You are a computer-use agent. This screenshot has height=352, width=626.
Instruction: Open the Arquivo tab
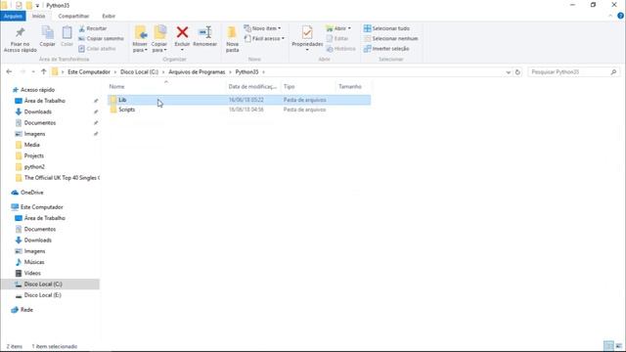coord(13,16)
